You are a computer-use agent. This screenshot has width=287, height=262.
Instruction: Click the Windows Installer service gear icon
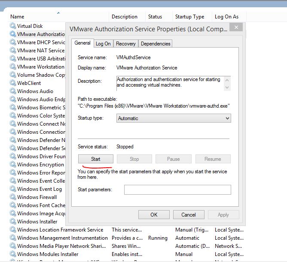coord(13,221)
